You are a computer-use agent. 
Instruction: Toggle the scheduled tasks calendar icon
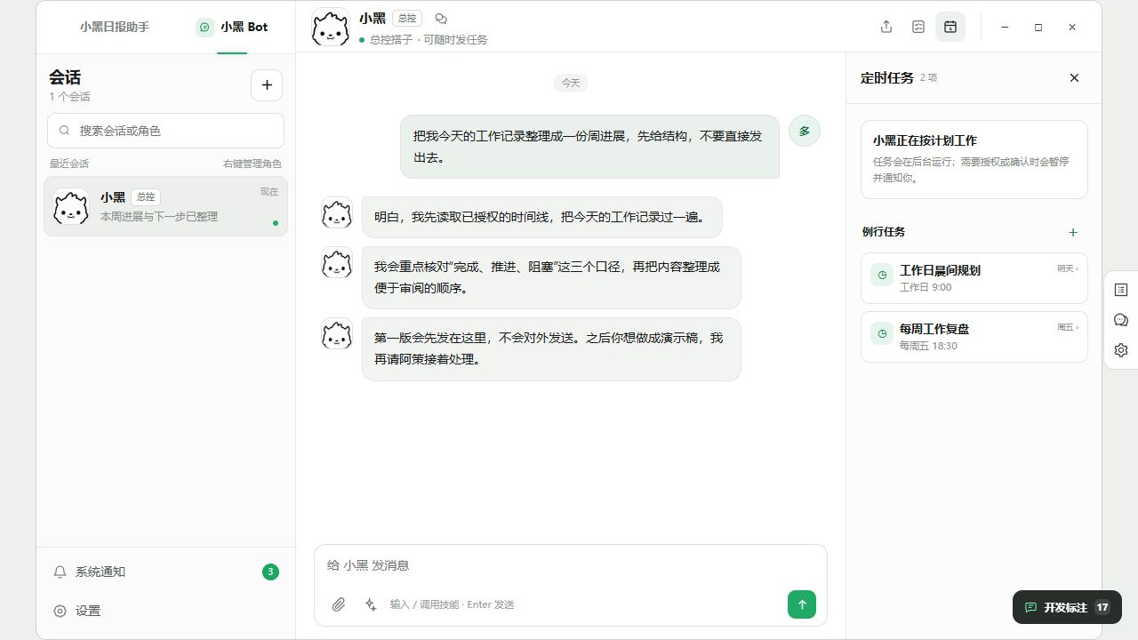point(950,27)
